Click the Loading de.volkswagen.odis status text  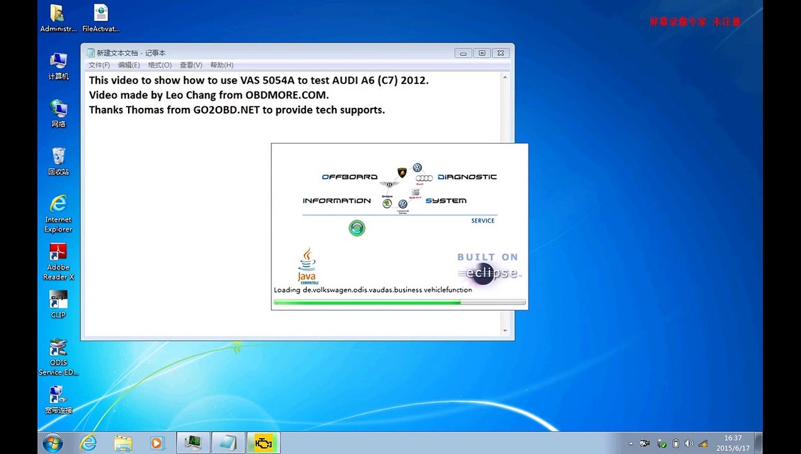(x=373, y=290)
